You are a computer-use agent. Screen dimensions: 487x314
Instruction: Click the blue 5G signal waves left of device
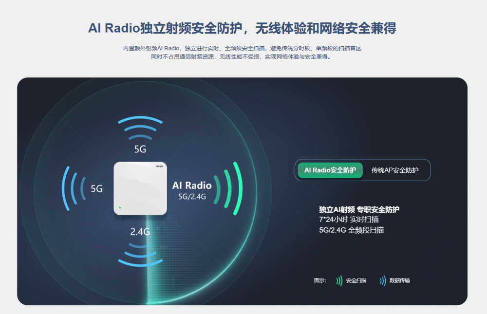click(74, 188)
